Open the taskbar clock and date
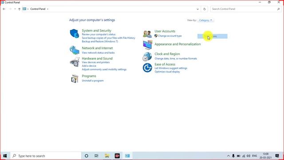This screenshot has width=284, height=160. coord(266,156)
